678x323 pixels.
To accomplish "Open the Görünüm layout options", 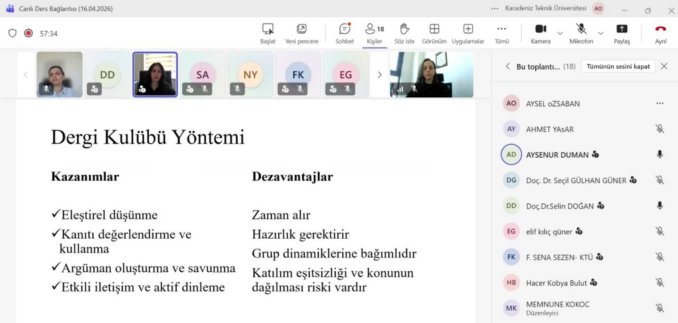I will (434, 29).
